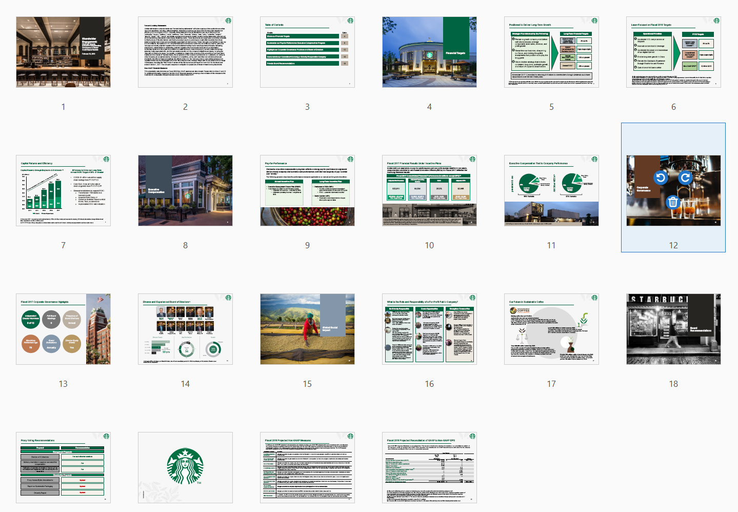The height and width of the screenshot is (512, 738).
Task: Click the page number label 1
Action: pos(63,107)
